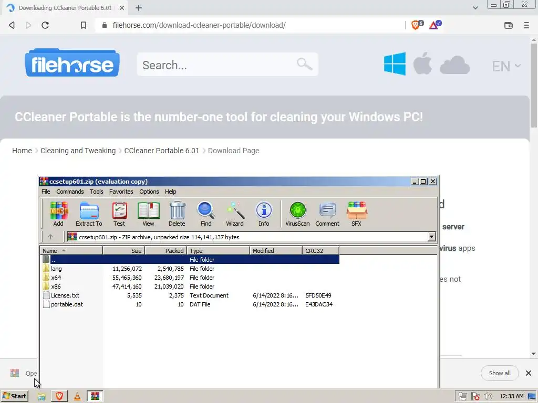The image size is (538, 403).
Task: Go up one folder level arrow
Action: [50, 237]
